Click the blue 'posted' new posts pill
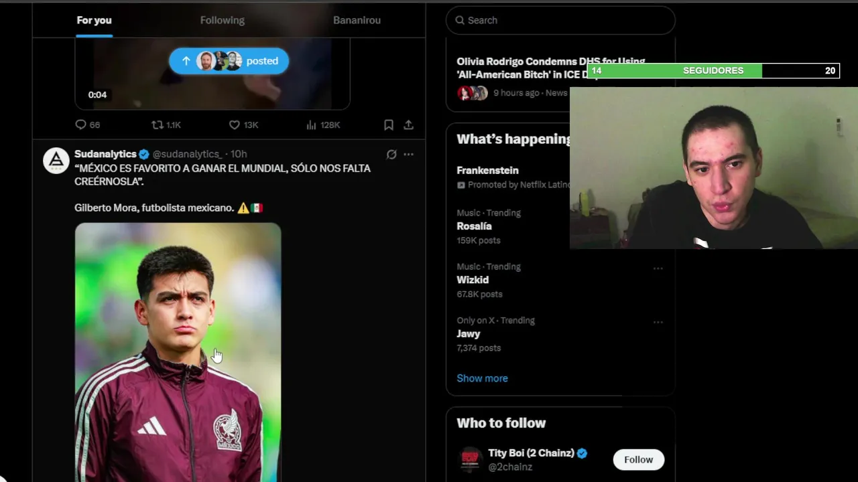 229,61
